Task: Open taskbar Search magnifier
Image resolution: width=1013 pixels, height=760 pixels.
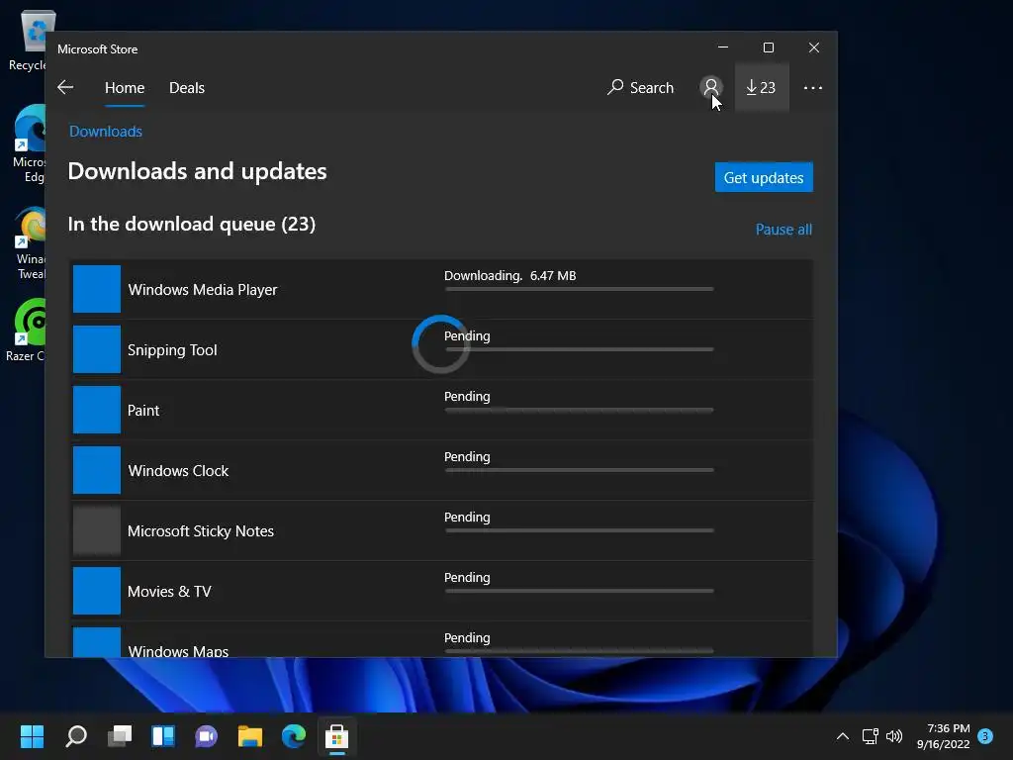Action: (76, 735)
